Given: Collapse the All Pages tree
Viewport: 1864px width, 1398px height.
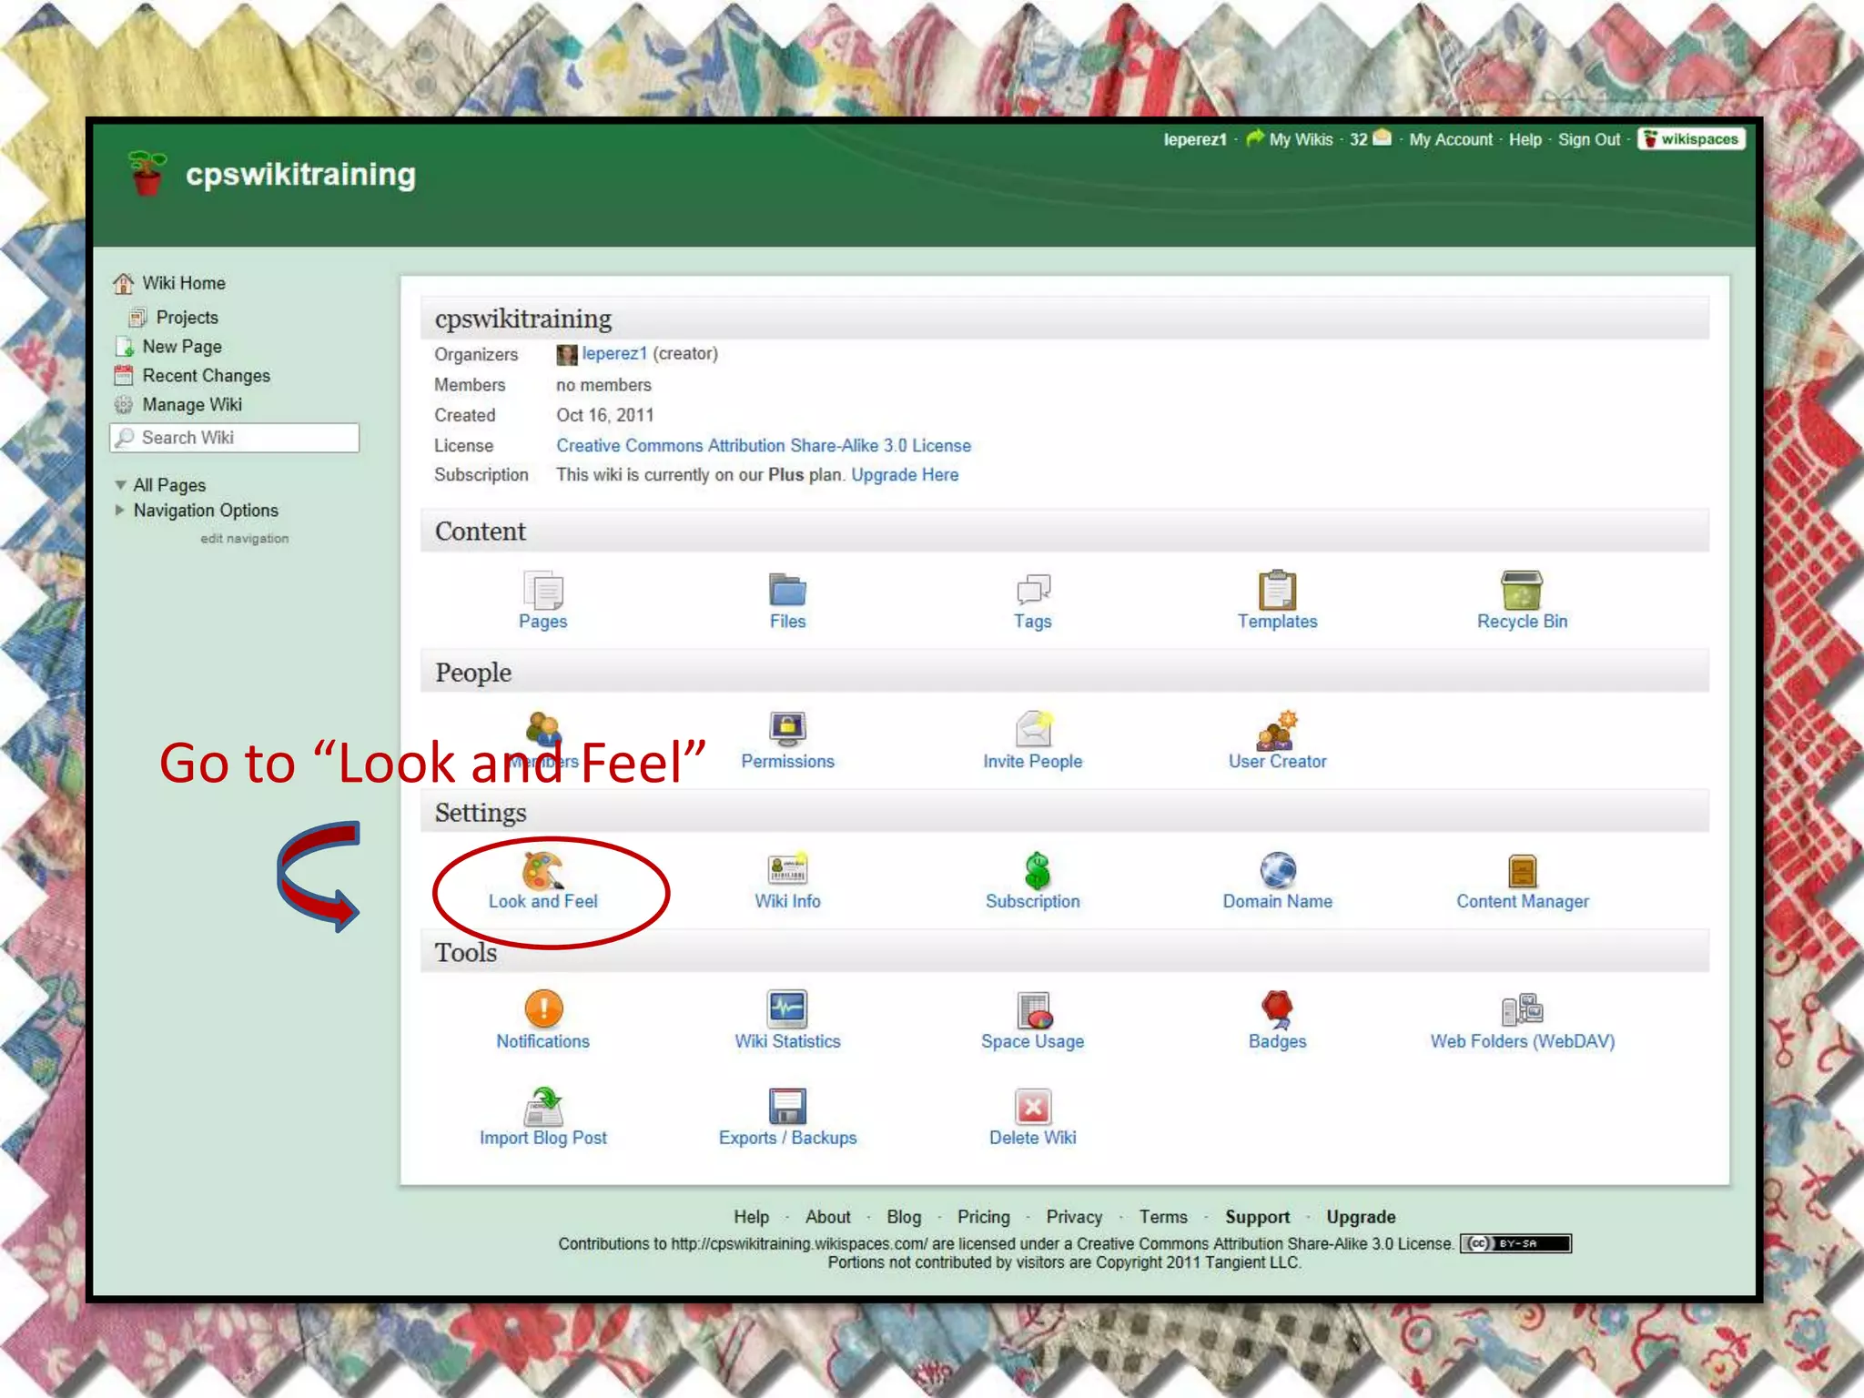Looking at the screenshot, I should (120, 485).
